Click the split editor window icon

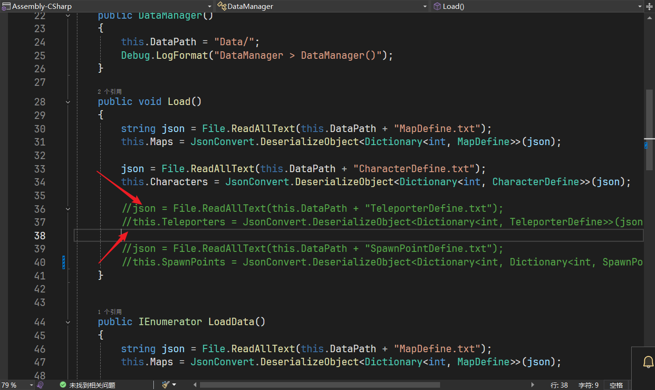tap(650, 6)
